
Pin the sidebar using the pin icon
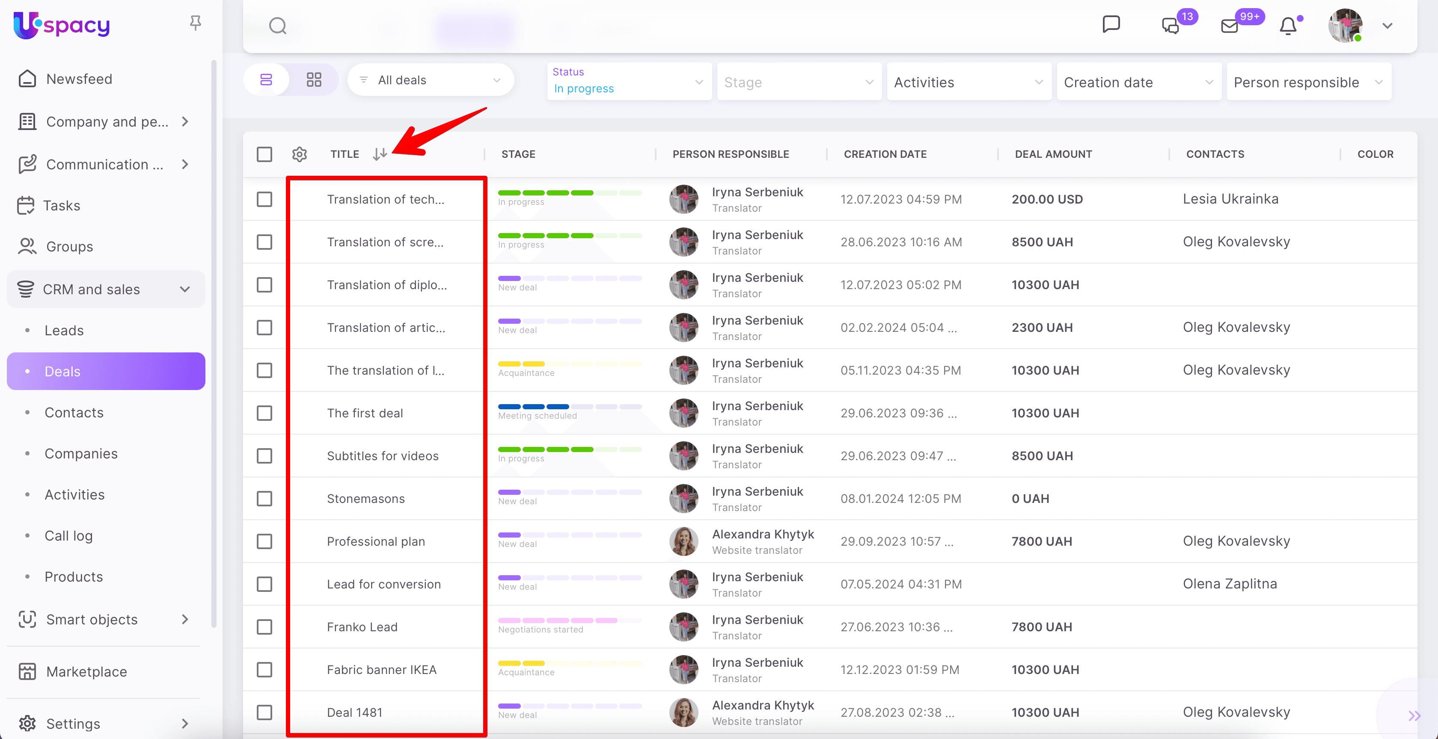pos(196,22)
